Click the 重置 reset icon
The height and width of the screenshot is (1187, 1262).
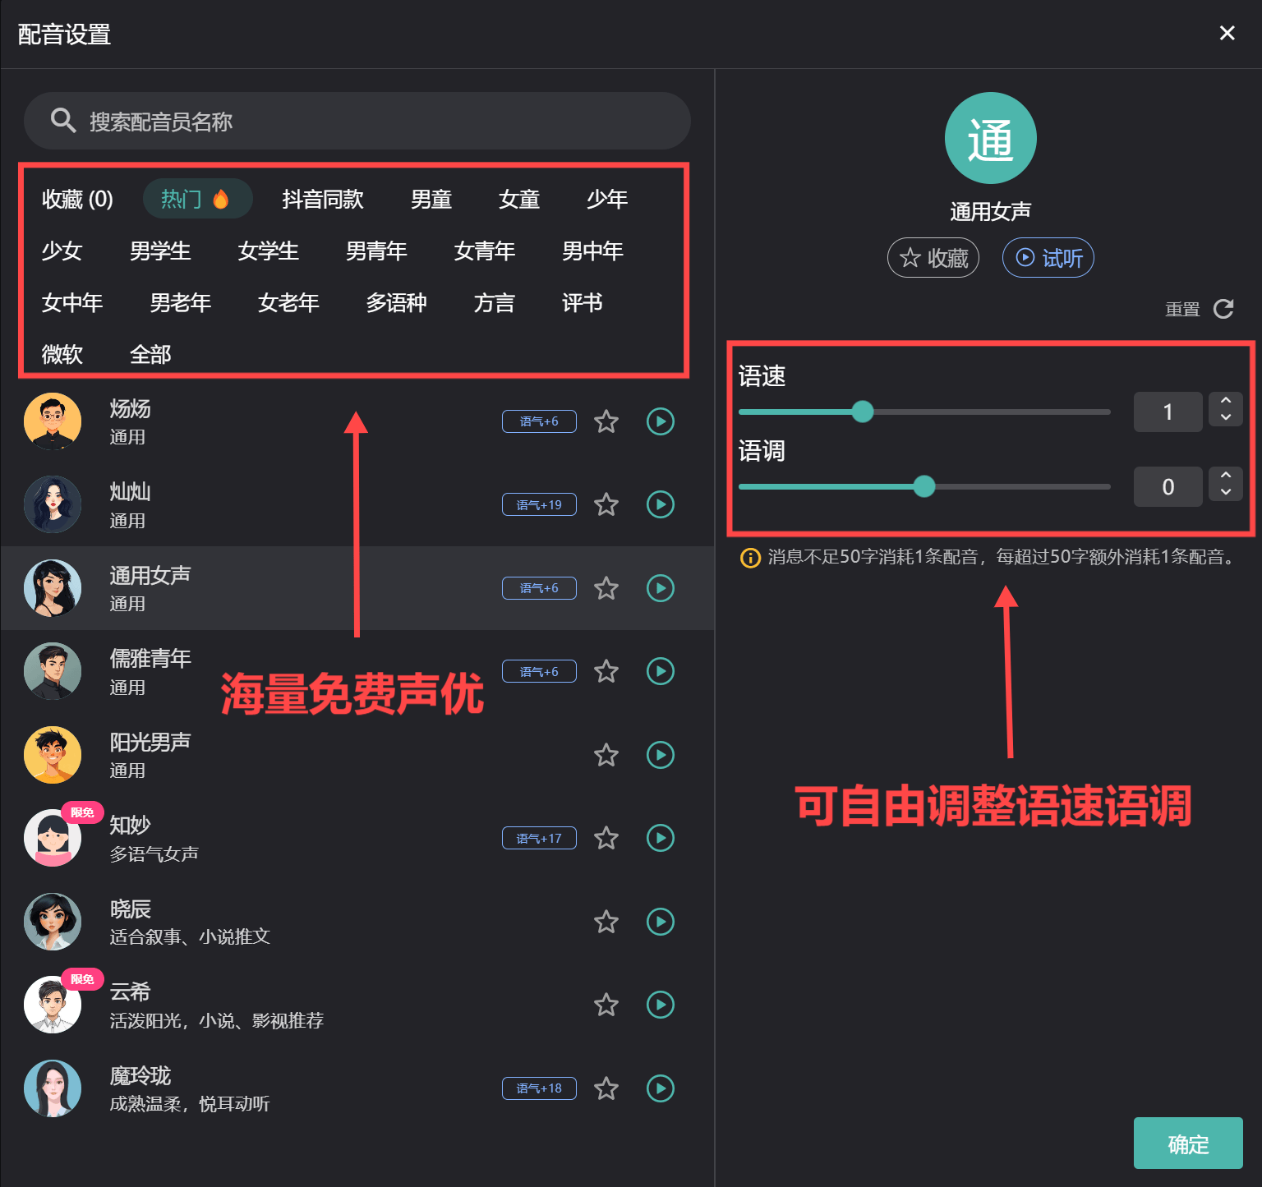click(x=1224, y=309)
